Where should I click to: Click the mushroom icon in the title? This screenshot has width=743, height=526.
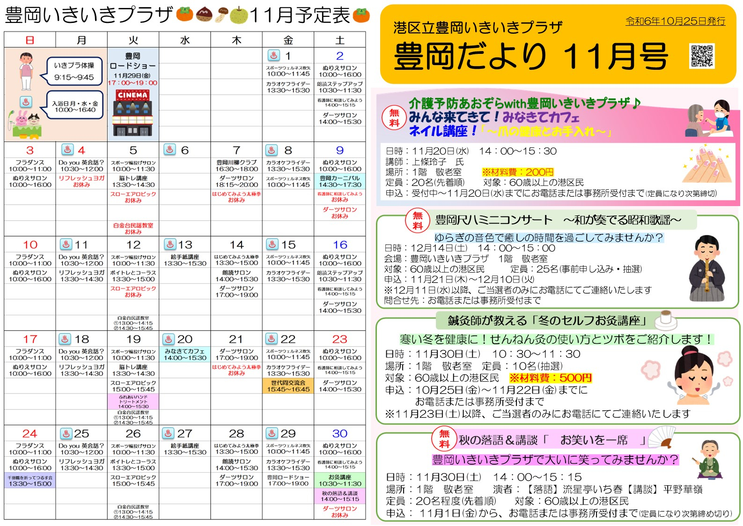pyautogui.click(x=222, y=15)
